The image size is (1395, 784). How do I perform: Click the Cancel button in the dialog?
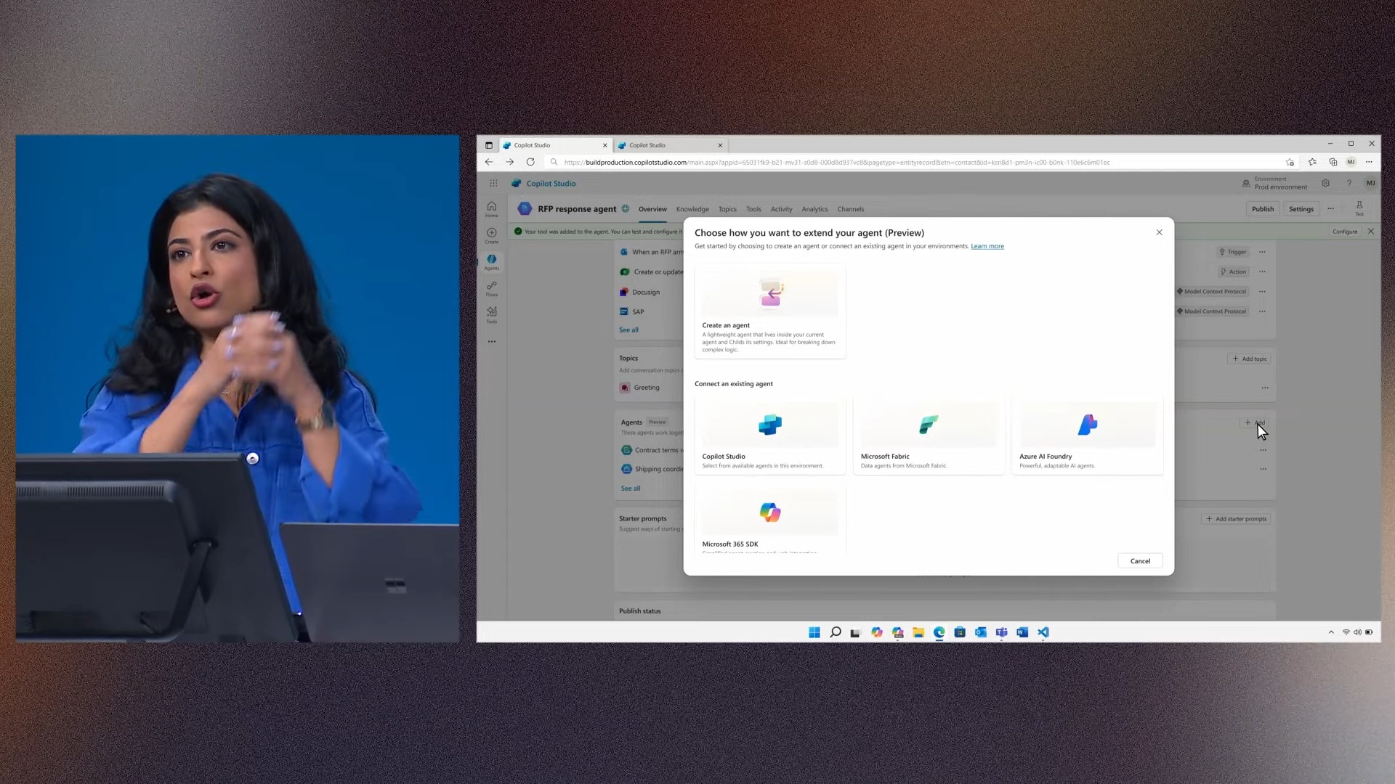1140,561
